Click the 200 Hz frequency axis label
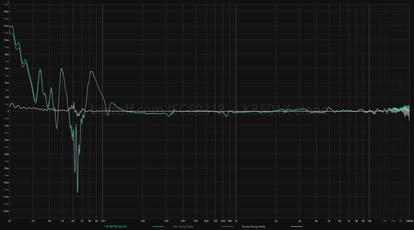 (143, 221)
